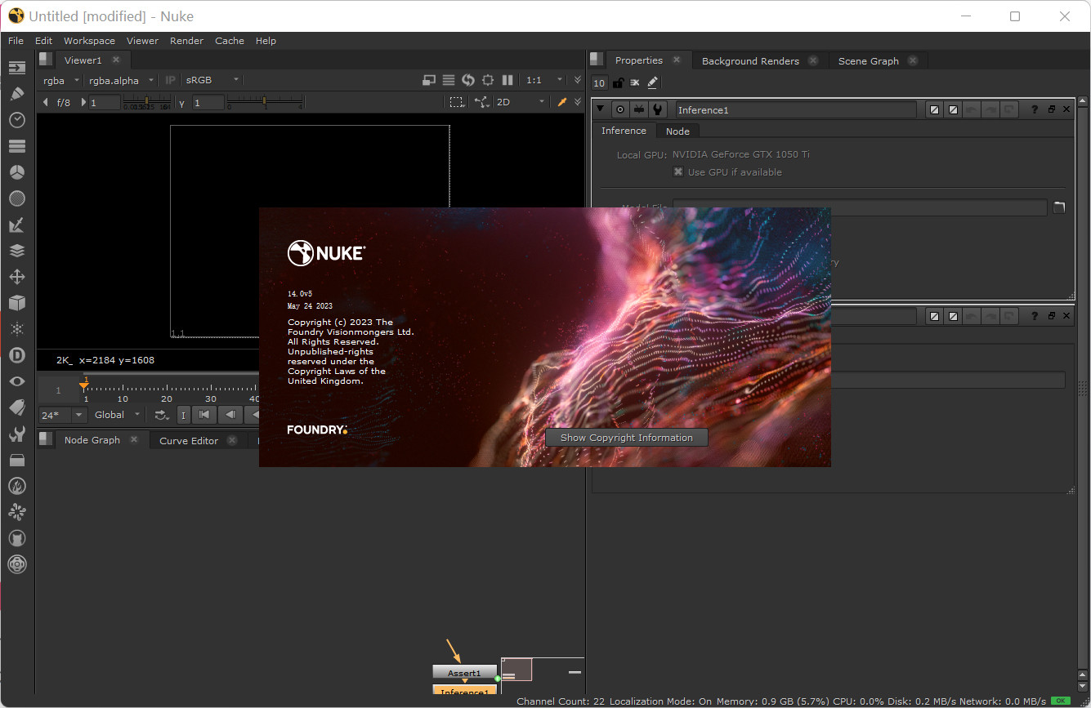Open the File menu
Screen dimensions: 1091x708
pyautogui.click(x=16, y=41)
